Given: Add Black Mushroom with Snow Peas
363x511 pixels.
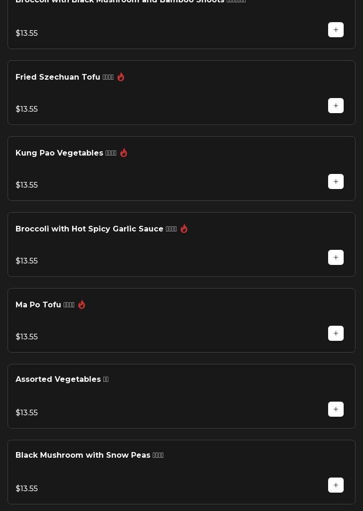Looking at the screenshot, I should 336,485.
